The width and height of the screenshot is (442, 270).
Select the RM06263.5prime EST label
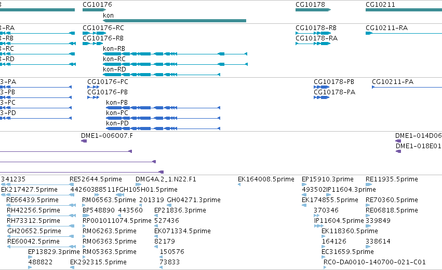[110, 232]
